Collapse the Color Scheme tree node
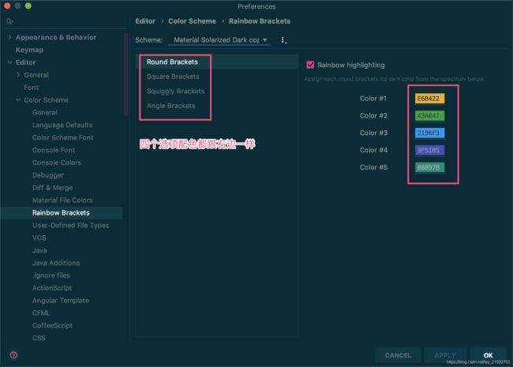 (x=18, y=99)
